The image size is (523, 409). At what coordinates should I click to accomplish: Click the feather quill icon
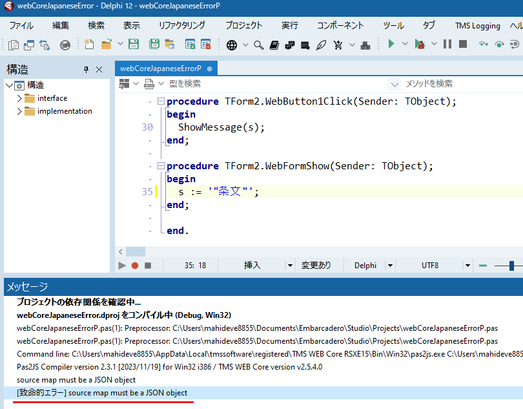[321, 45]
